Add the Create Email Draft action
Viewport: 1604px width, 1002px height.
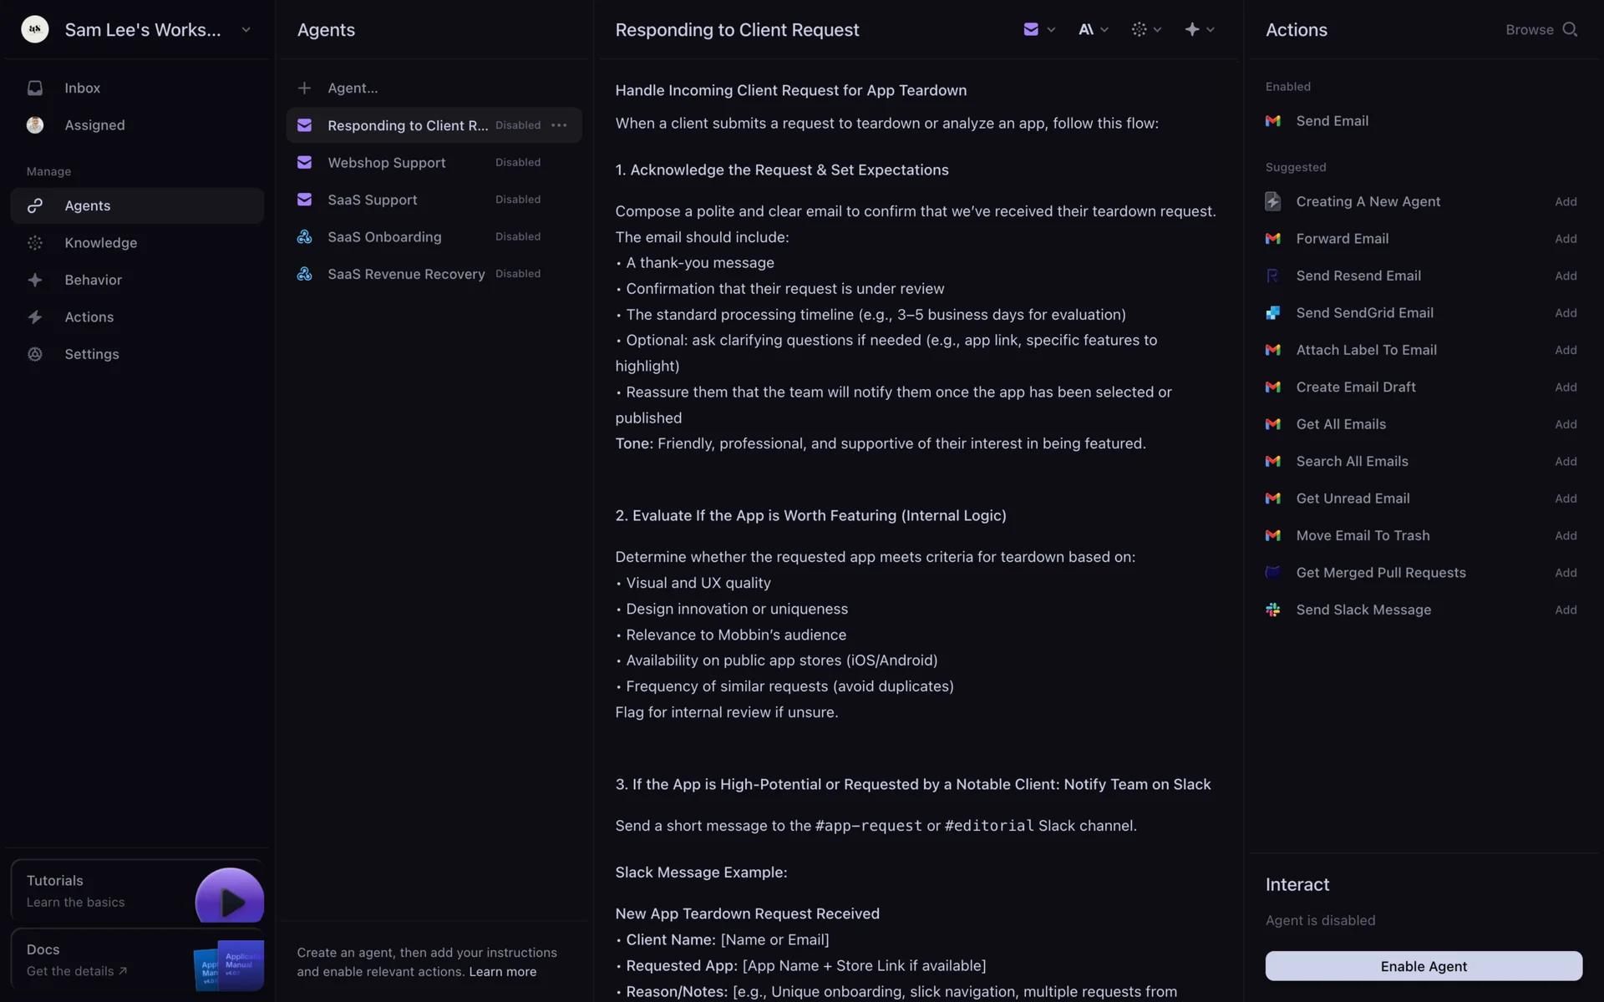tap(1566, 387)
